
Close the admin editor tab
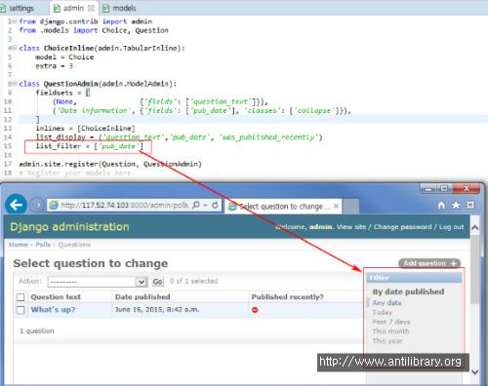91,8
